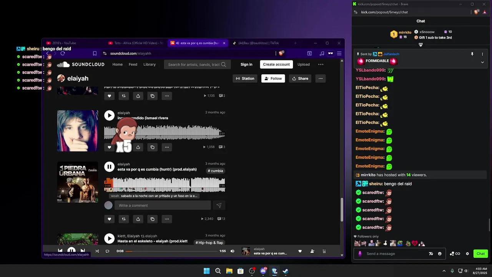Click Sign in

click(x=246, y=65)
